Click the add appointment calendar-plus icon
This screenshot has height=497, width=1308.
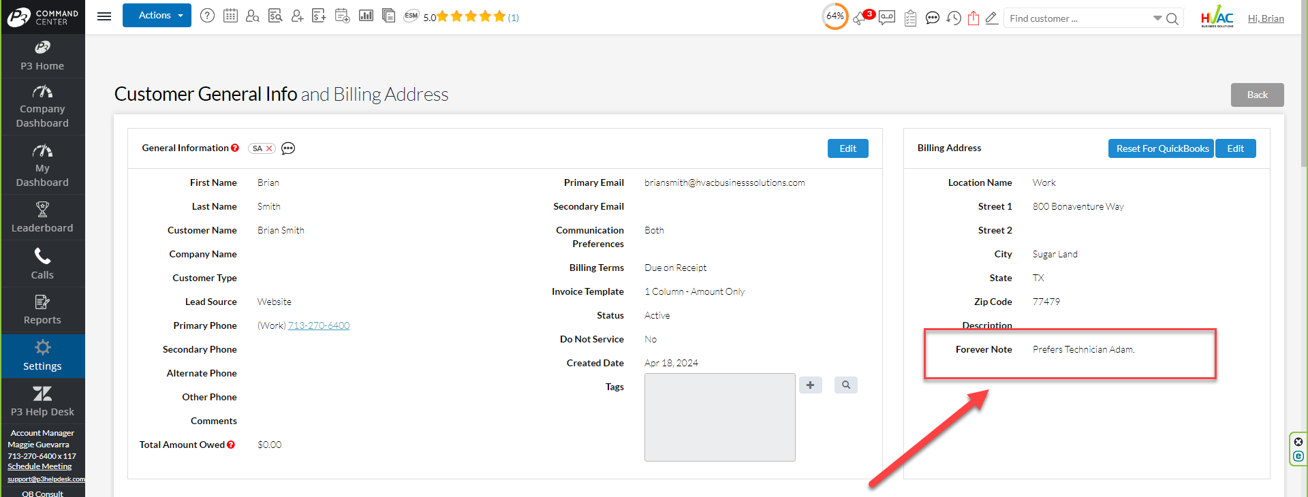pos(343,16)
